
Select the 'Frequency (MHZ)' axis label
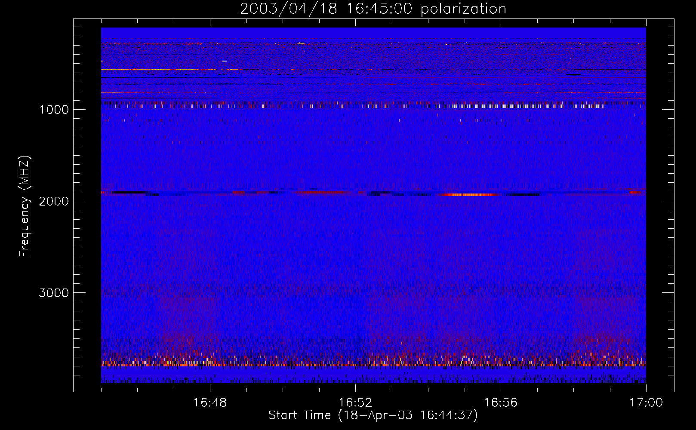click(25, 206)
